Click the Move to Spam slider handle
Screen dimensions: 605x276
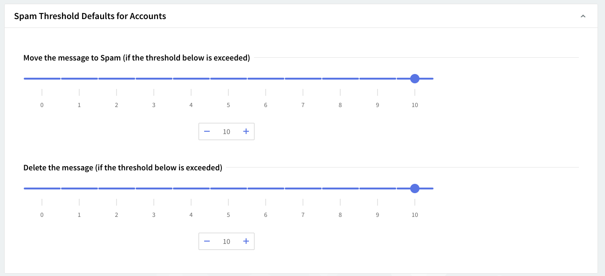point(414,79)
